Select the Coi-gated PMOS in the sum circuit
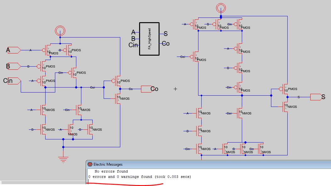 (x=197, y=57)
